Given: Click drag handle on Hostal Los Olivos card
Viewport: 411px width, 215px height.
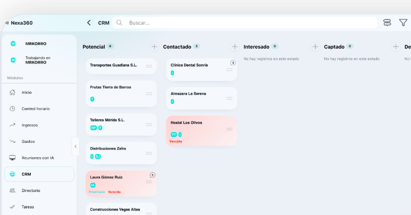Looking at the screenshot, I should 229,129.
